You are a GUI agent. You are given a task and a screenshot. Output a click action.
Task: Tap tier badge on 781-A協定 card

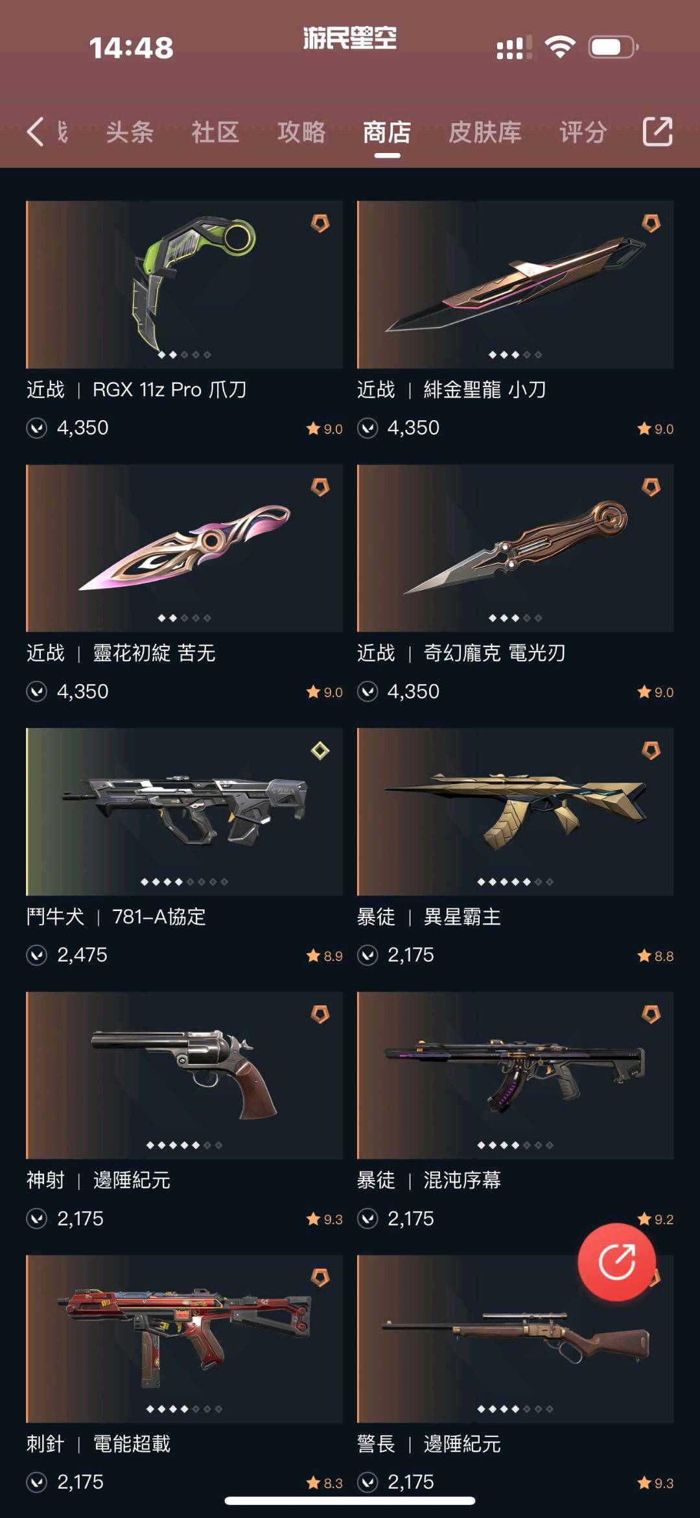coord(320,751)
